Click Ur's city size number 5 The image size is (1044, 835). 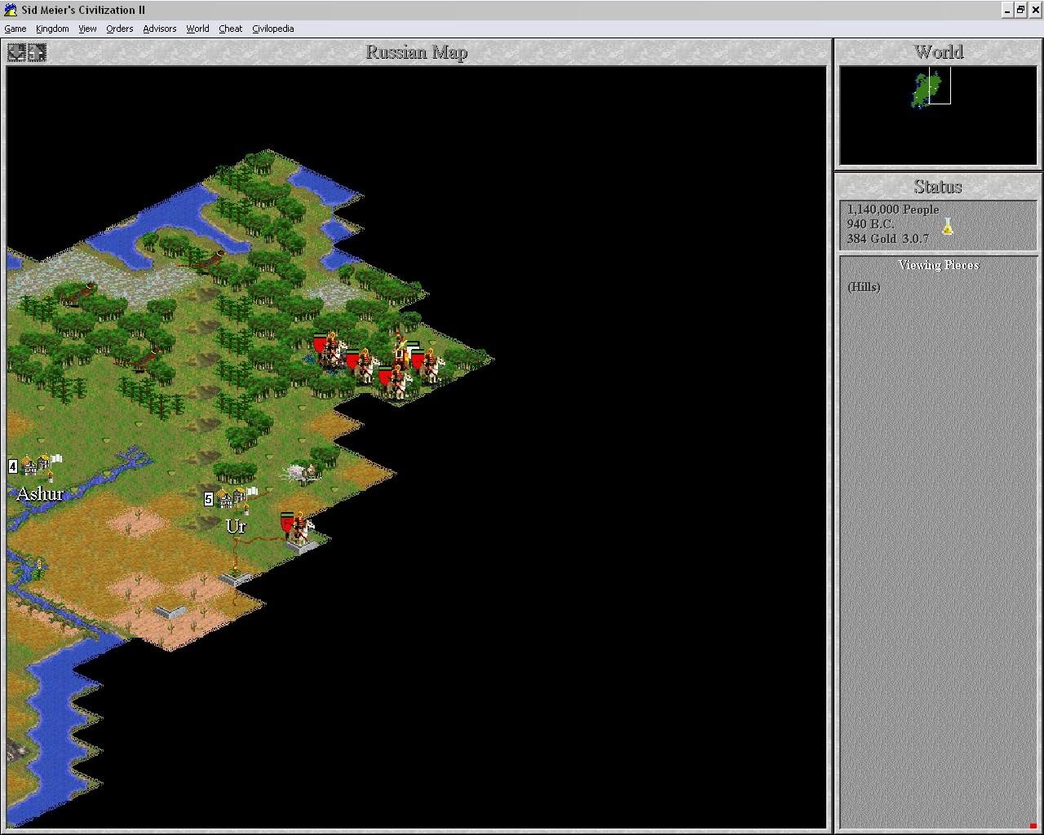pyautogui.click(x=208, y=499)
